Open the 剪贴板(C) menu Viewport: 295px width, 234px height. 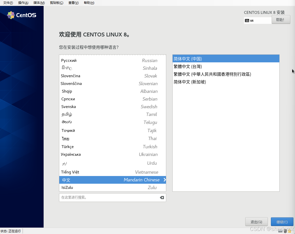[56, 3]
